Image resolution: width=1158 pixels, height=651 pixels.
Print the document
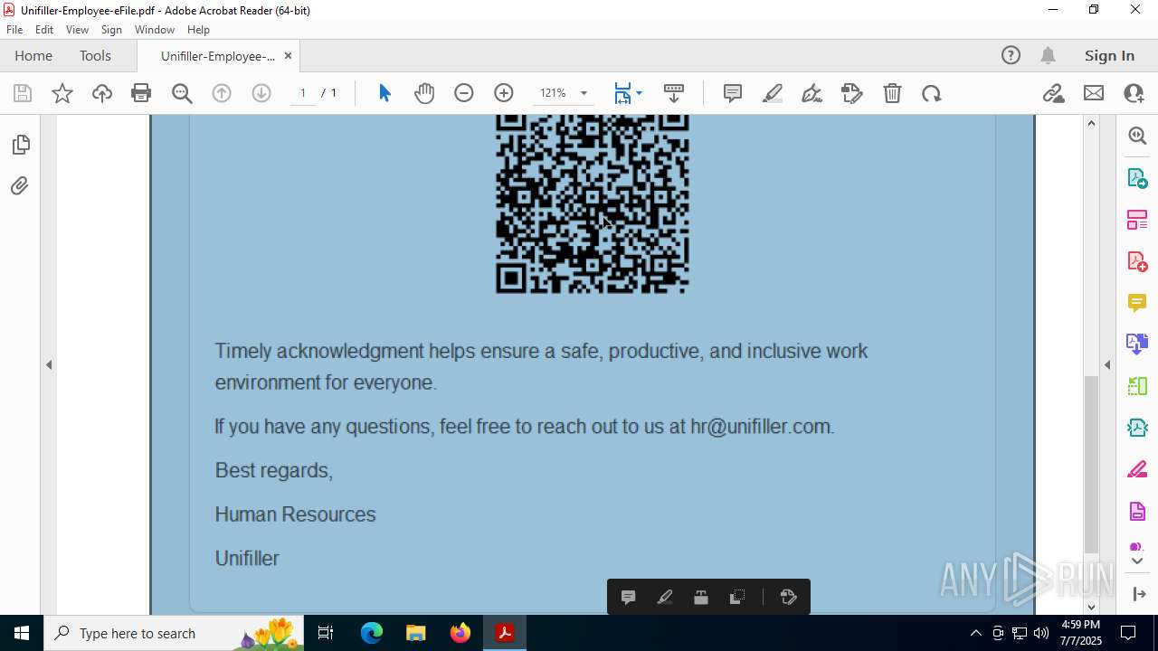[x=141, y=93]
